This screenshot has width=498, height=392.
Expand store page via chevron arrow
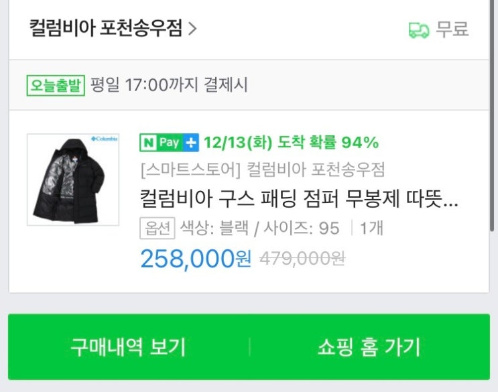(x=192, y=29)
